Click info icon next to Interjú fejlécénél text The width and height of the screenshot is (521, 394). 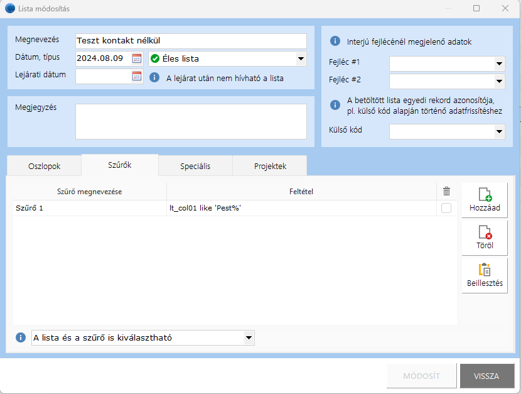coord(335,41)
